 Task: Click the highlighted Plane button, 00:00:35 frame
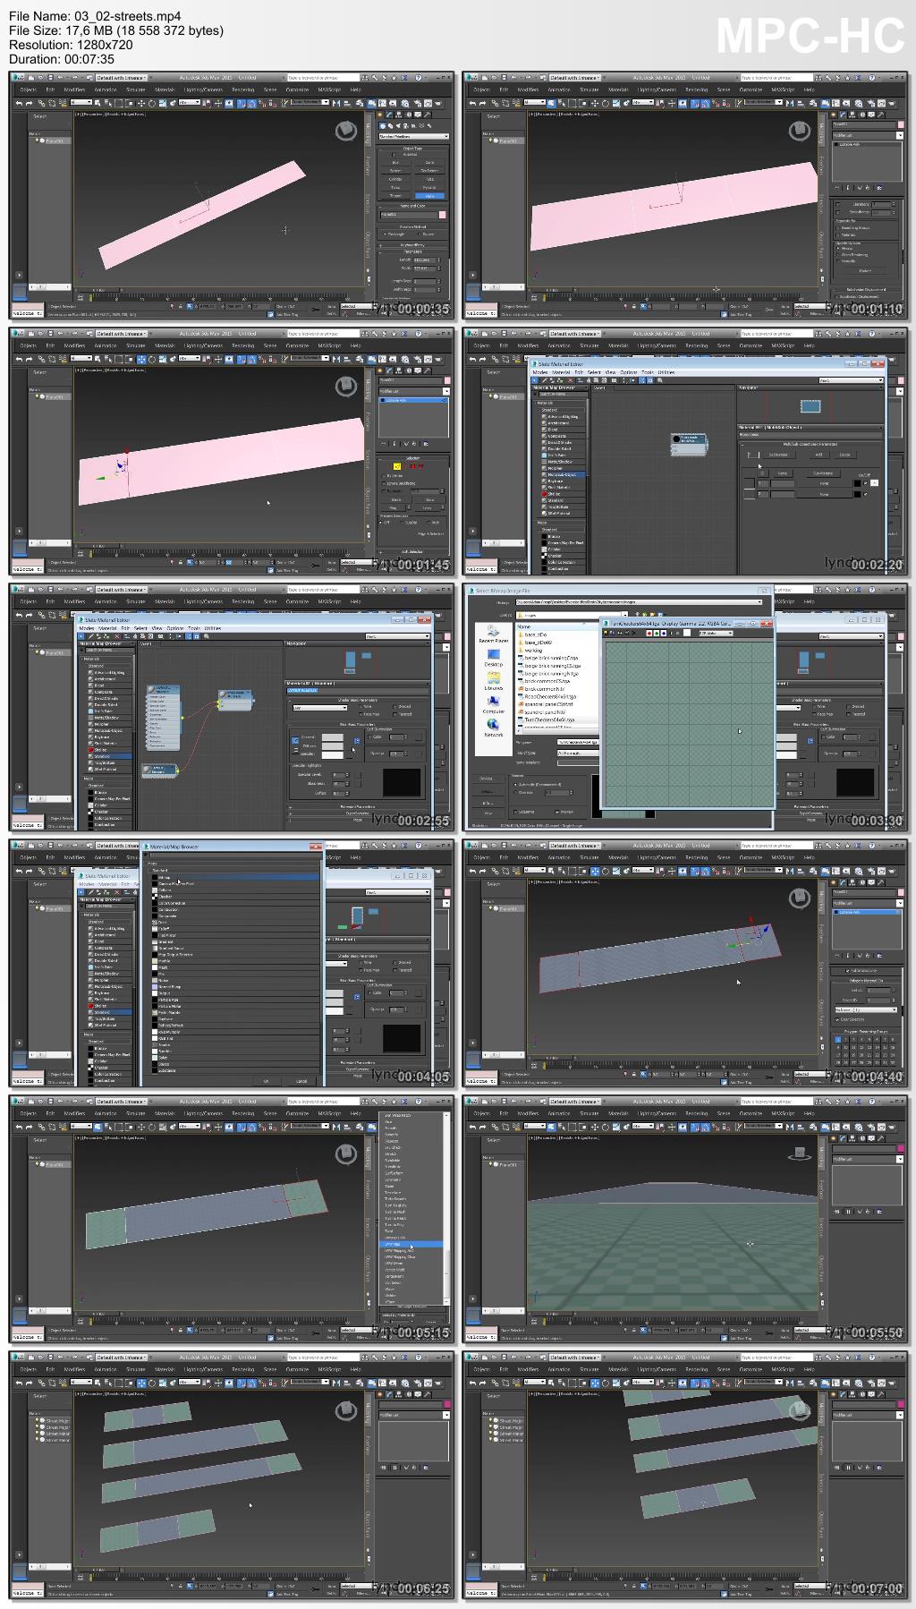(429, 196)
